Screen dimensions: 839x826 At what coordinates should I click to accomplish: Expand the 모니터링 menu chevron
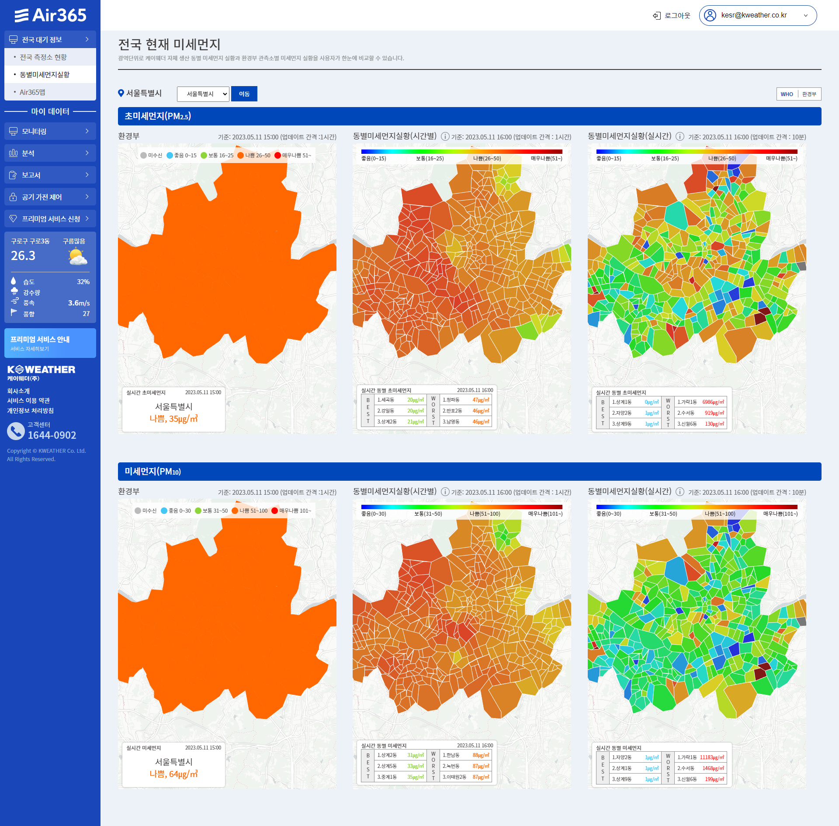pyautogui.click(x=87, y=131)
